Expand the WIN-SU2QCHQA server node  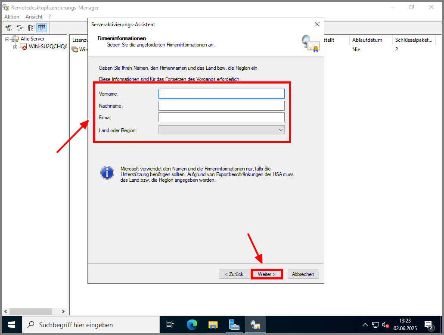coord(16,47)
